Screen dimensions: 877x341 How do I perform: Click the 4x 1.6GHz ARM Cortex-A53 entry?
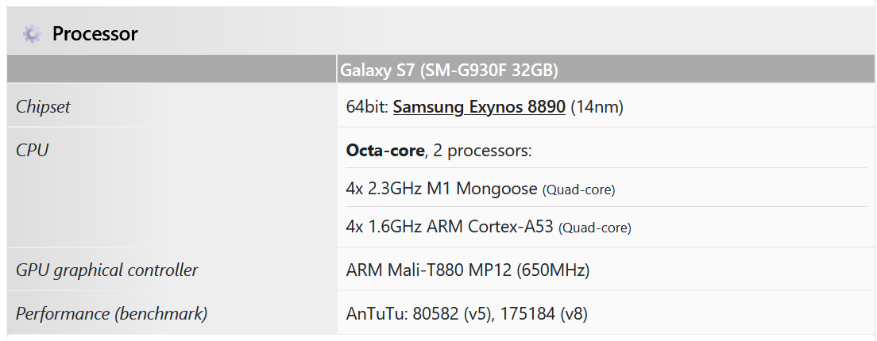click(x=450, y=227)
